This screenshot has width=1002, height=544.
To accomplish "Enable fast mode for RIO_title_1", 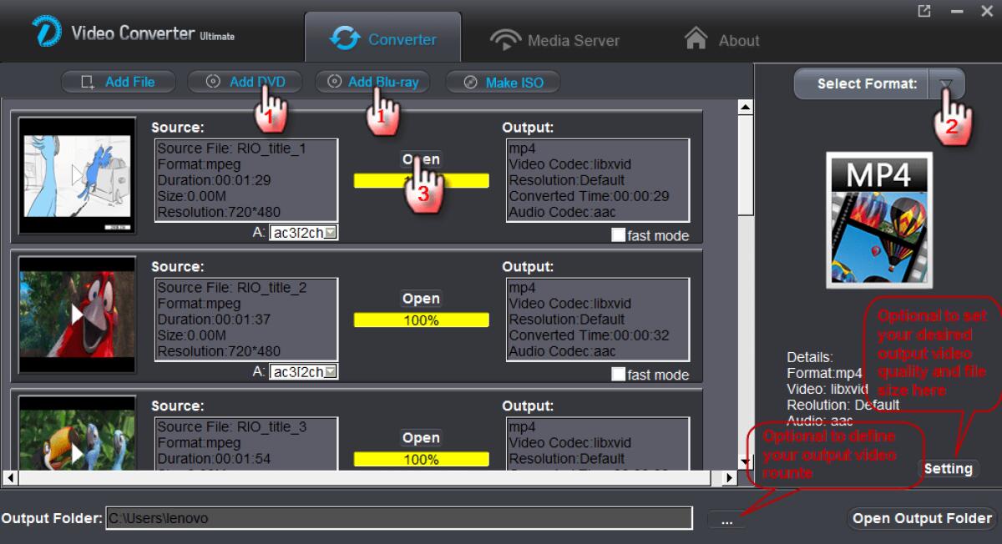I will 618,235.
